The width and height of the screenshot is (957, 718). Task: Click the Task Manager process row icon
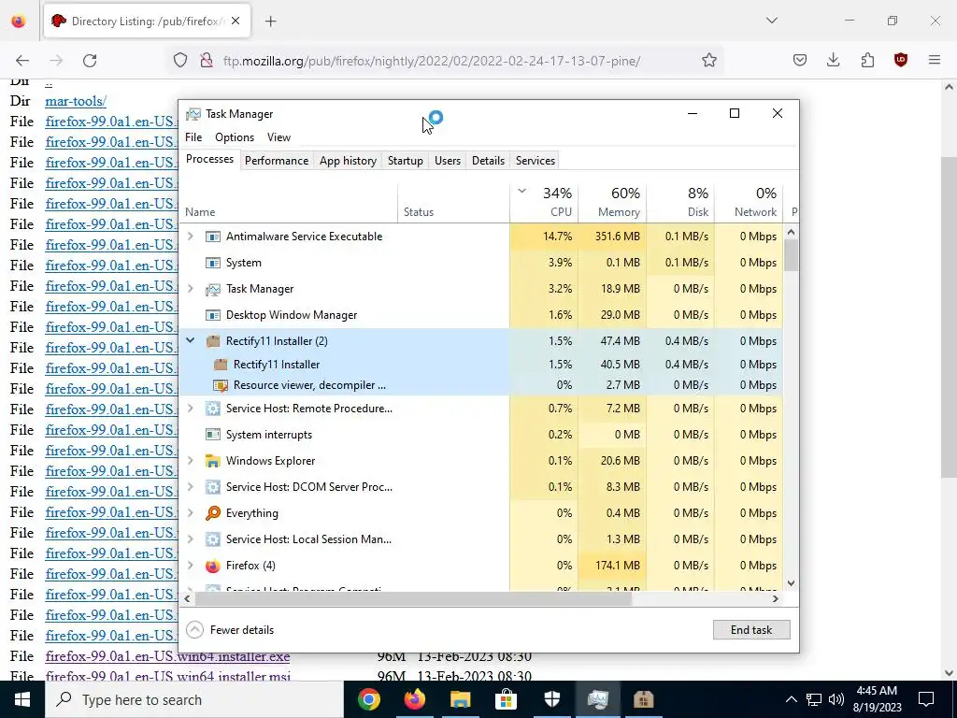tap(212, 289)
